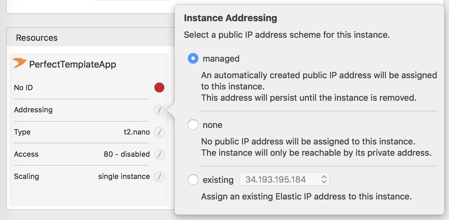Edit the instance Type t2.nano

pos(159,132)
